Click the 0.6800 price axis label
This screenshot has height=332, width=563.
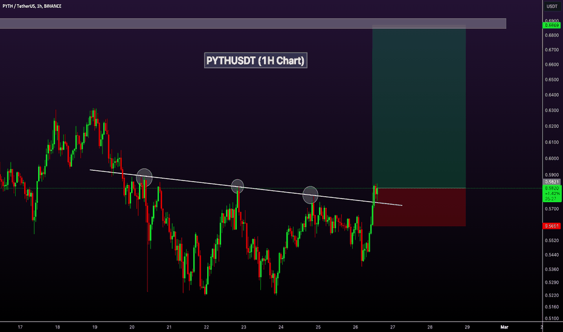tap(552, 35)
